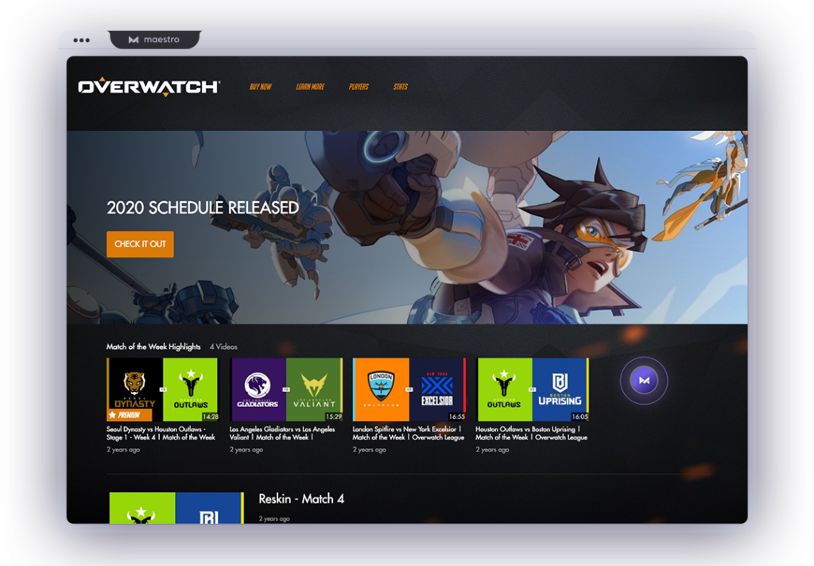Screen dimensions: 814x566
Task: Click 'Houston Outlaws vs Boston Uprising' title
Action: point(531,433)
